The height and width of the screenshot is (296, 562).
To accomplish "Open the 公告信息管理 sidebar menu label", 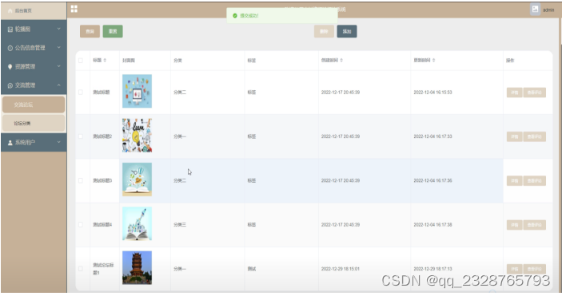I will click(30, 48).
